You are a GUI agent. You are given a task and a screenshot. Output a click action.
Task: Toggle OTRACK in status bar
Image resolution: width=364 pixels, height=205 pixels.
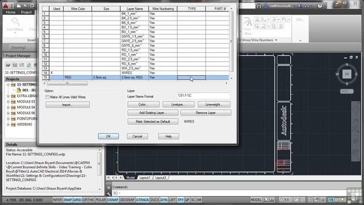tap(142, 200)
